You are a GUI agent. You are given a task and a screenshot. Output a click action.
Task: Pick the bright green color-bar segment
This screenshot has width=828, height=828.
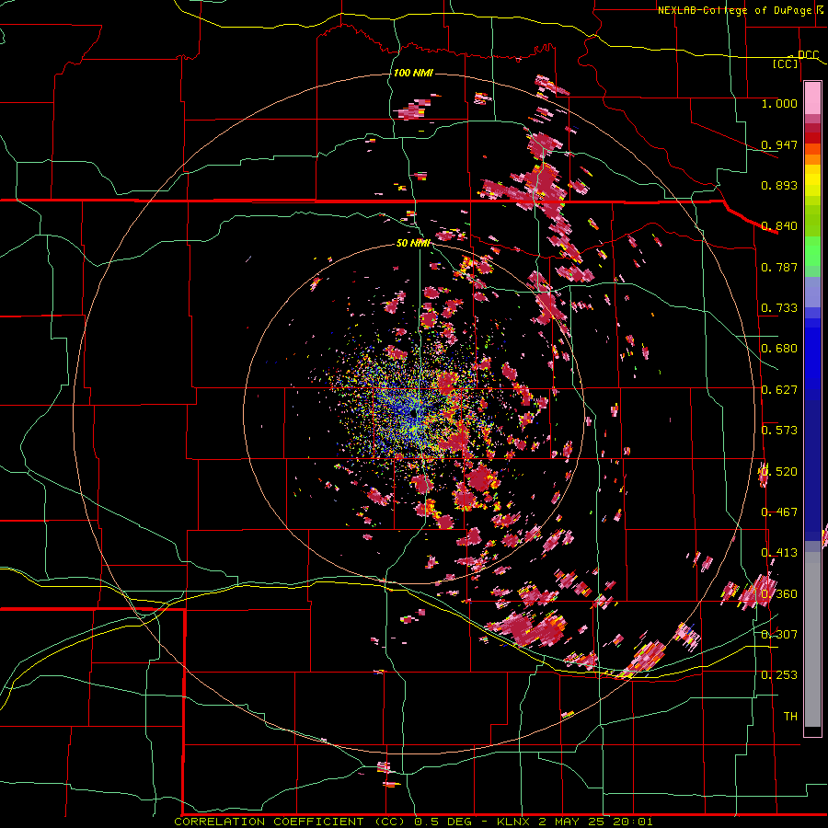click(812, 251)
